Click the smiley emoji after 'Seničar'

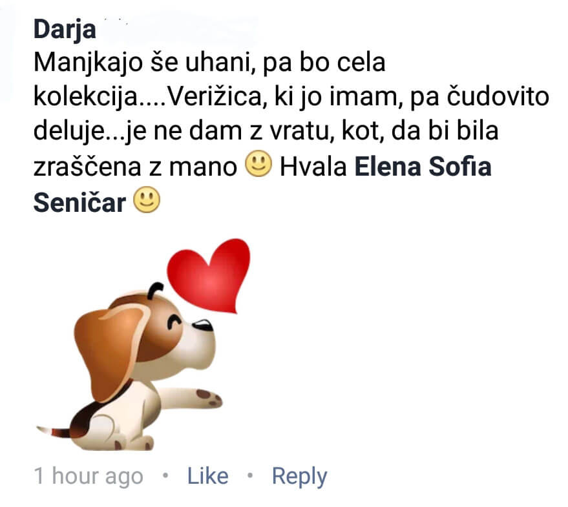tap(147, 200)
